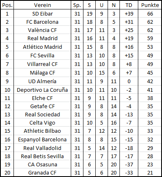This screenshot has height=177, width=162.
Task: Select the Espanyol Barcelona cell
Action: (x=43, y=139)
